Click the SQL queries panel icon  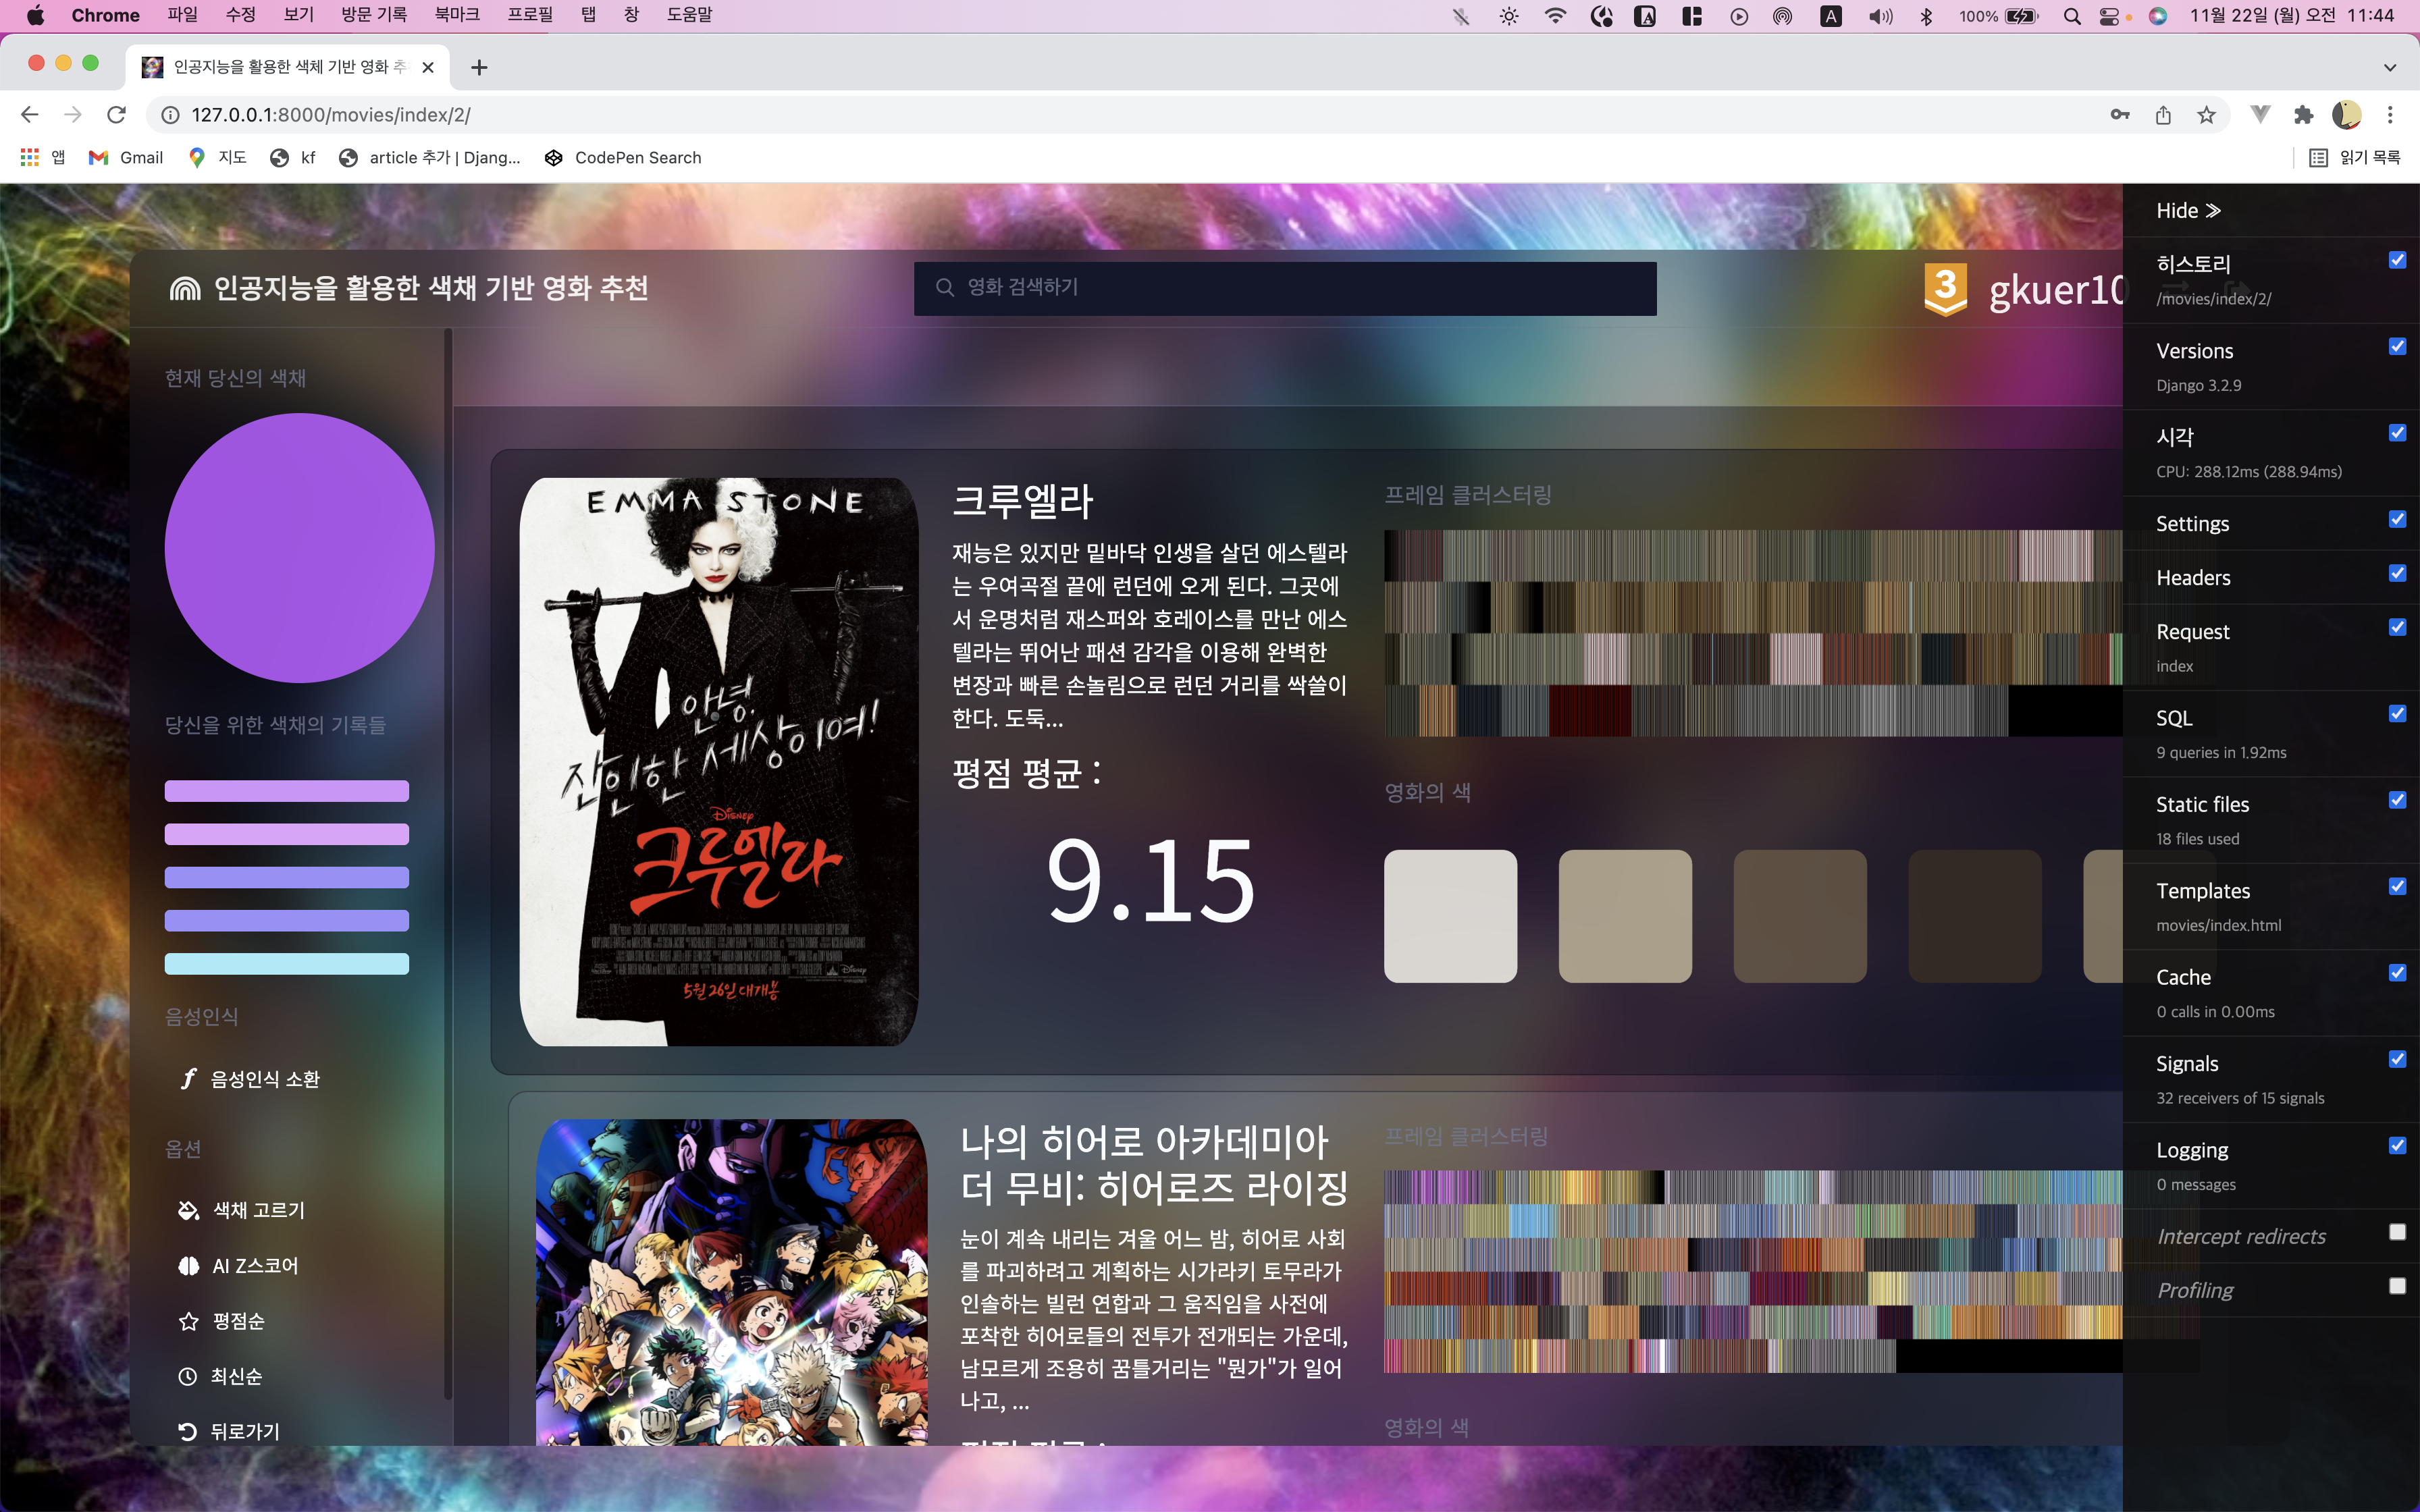[x=2173, y=718]
